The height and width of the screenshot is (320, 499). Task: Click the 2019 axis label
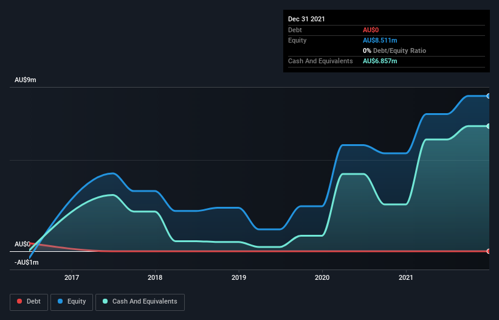[239, 277]
